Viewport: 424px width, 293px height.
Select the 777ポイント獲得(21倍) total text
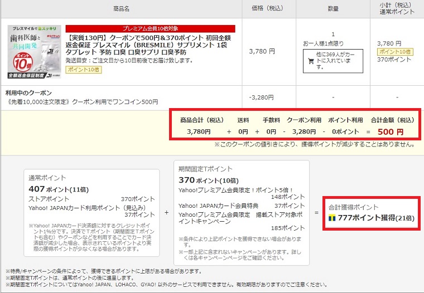[x=376, y=218]
